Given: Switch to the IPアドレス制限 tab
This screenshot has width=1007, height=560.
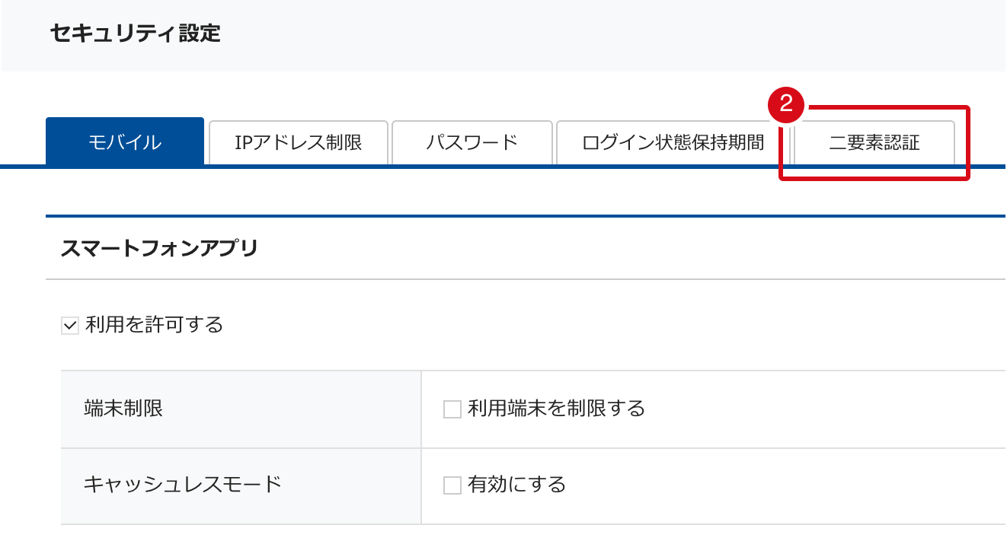Looking at the screenshot, I should pos(299,142).
